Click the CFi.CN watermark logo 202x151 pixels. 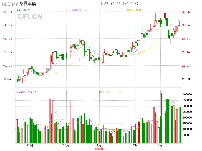(x=30, y=16)
